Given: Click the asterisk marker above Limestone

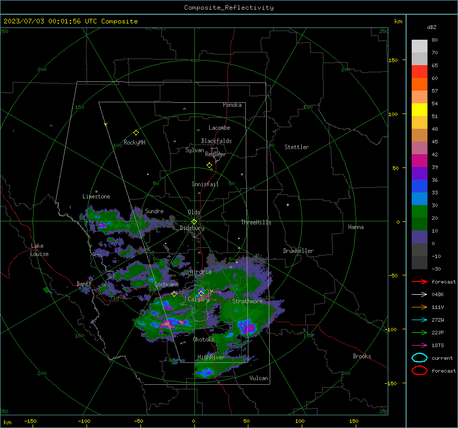Looking at the screenshot, I should [96, 192].
